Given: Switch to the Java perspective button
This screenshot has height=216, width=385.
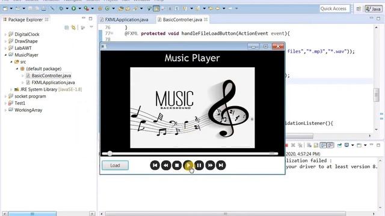Looking at the screenshot, I should (x=374, y=9).
